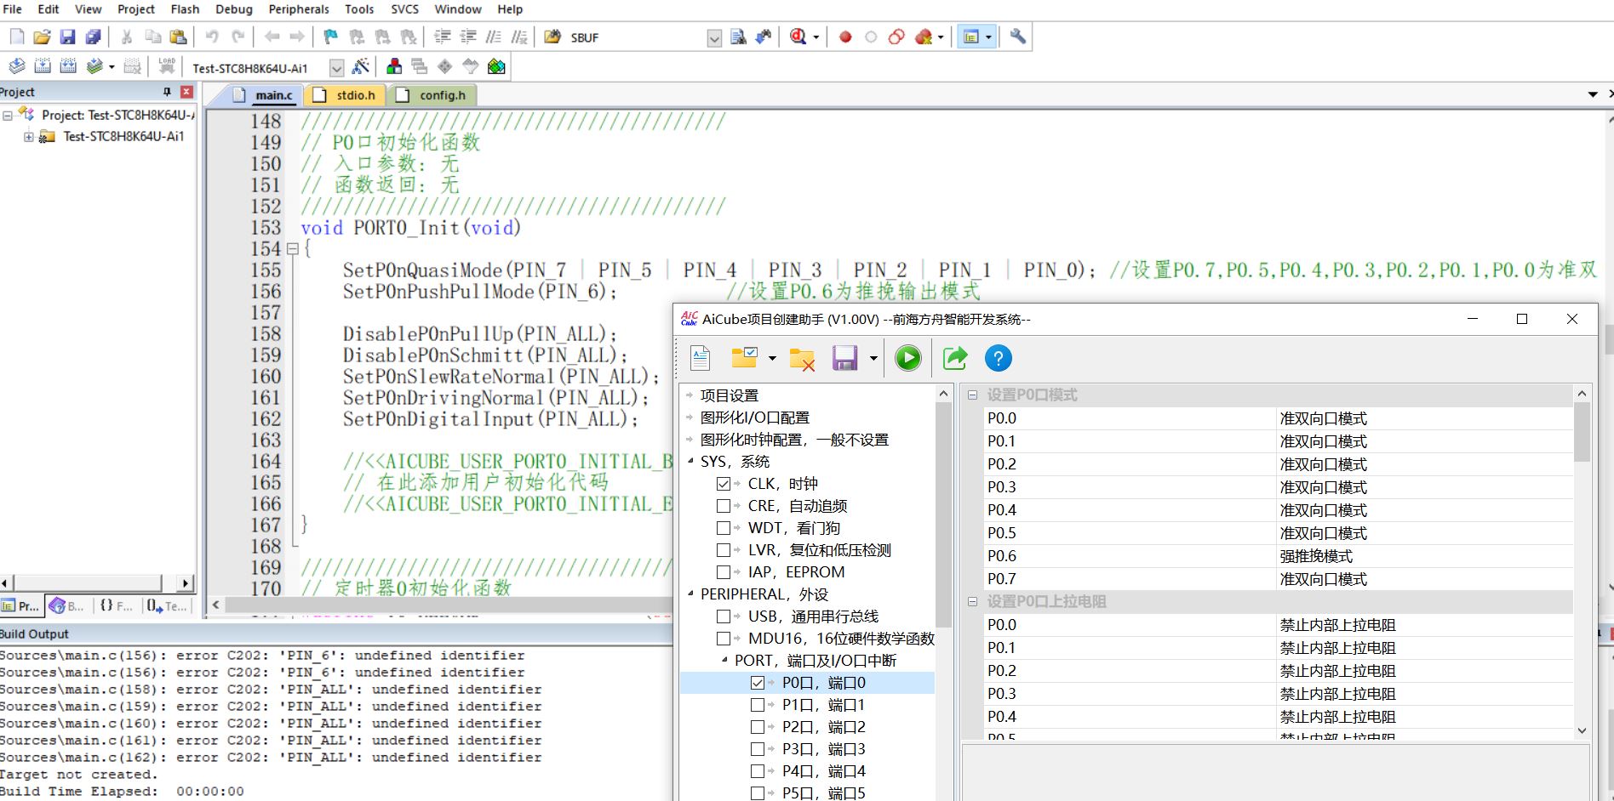Open the Flash menu
Viewport: 1614px width, 801px height.
185,9
